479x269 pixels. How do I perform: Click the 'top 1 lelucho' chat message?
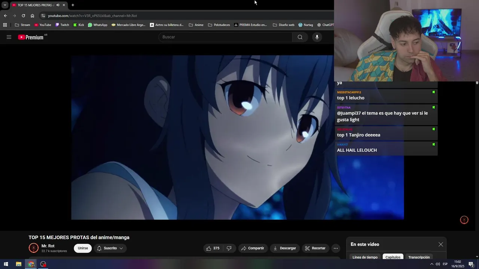tap(351, 98)
